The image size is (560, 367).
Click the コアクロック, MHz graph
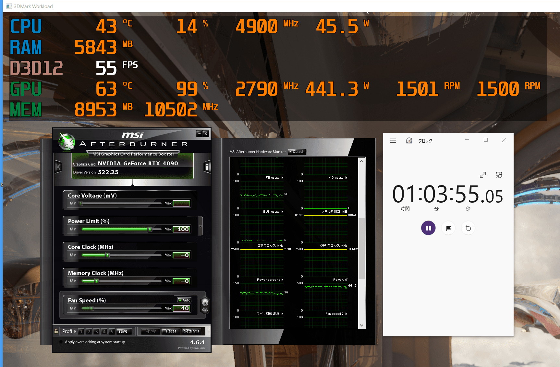(262, 263)
